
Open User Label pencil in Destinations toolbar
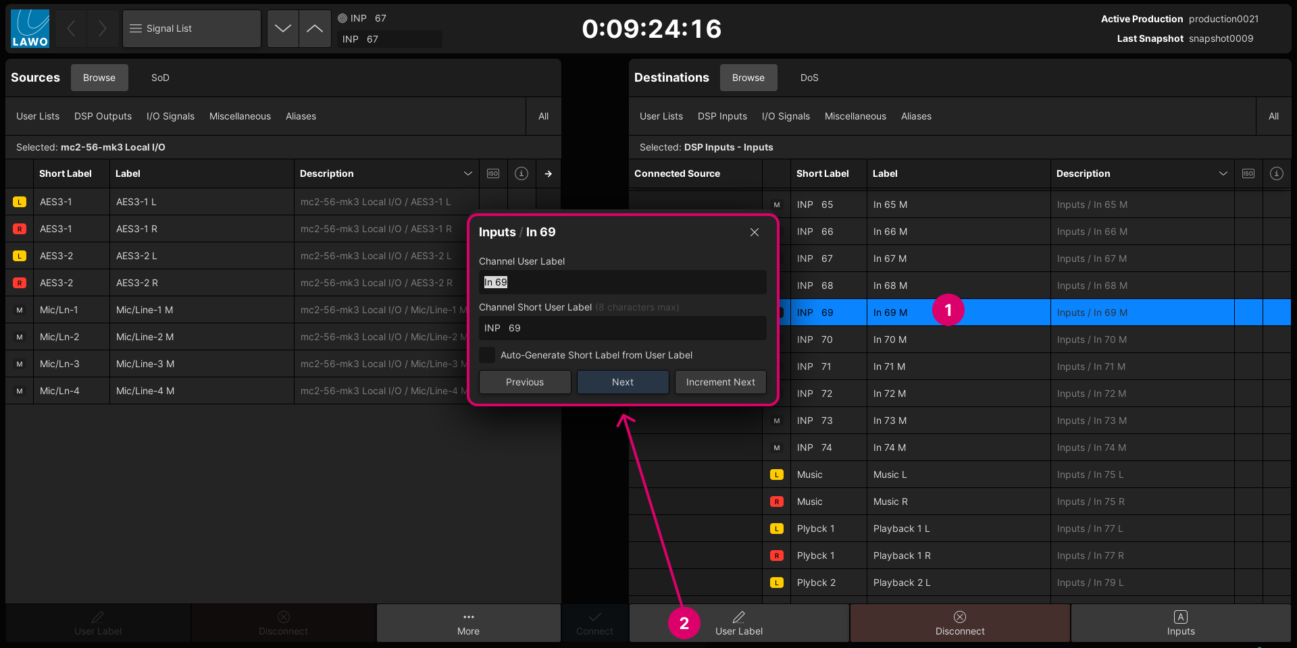tap(739, 622)
